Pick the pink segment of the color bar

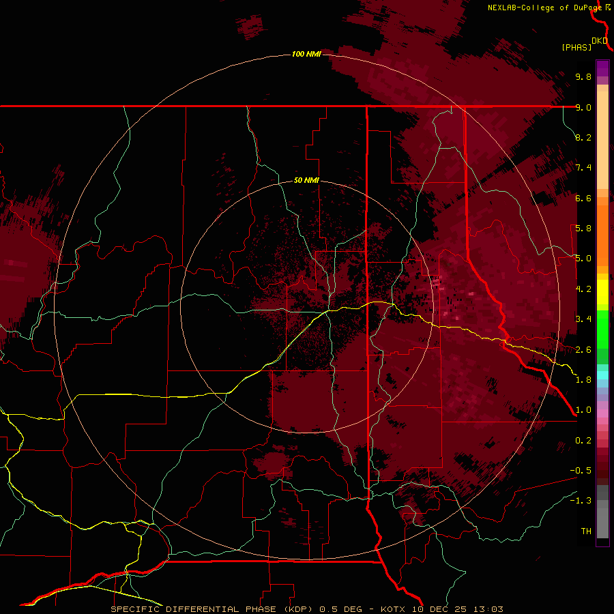[x=602, y=413]
